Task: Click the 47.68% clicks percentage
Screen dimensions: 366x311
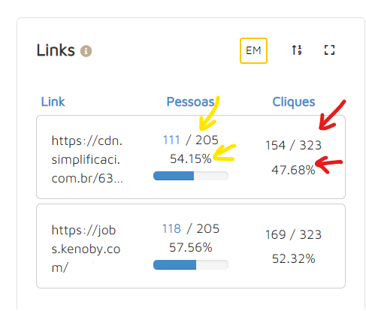Action: 293,170
